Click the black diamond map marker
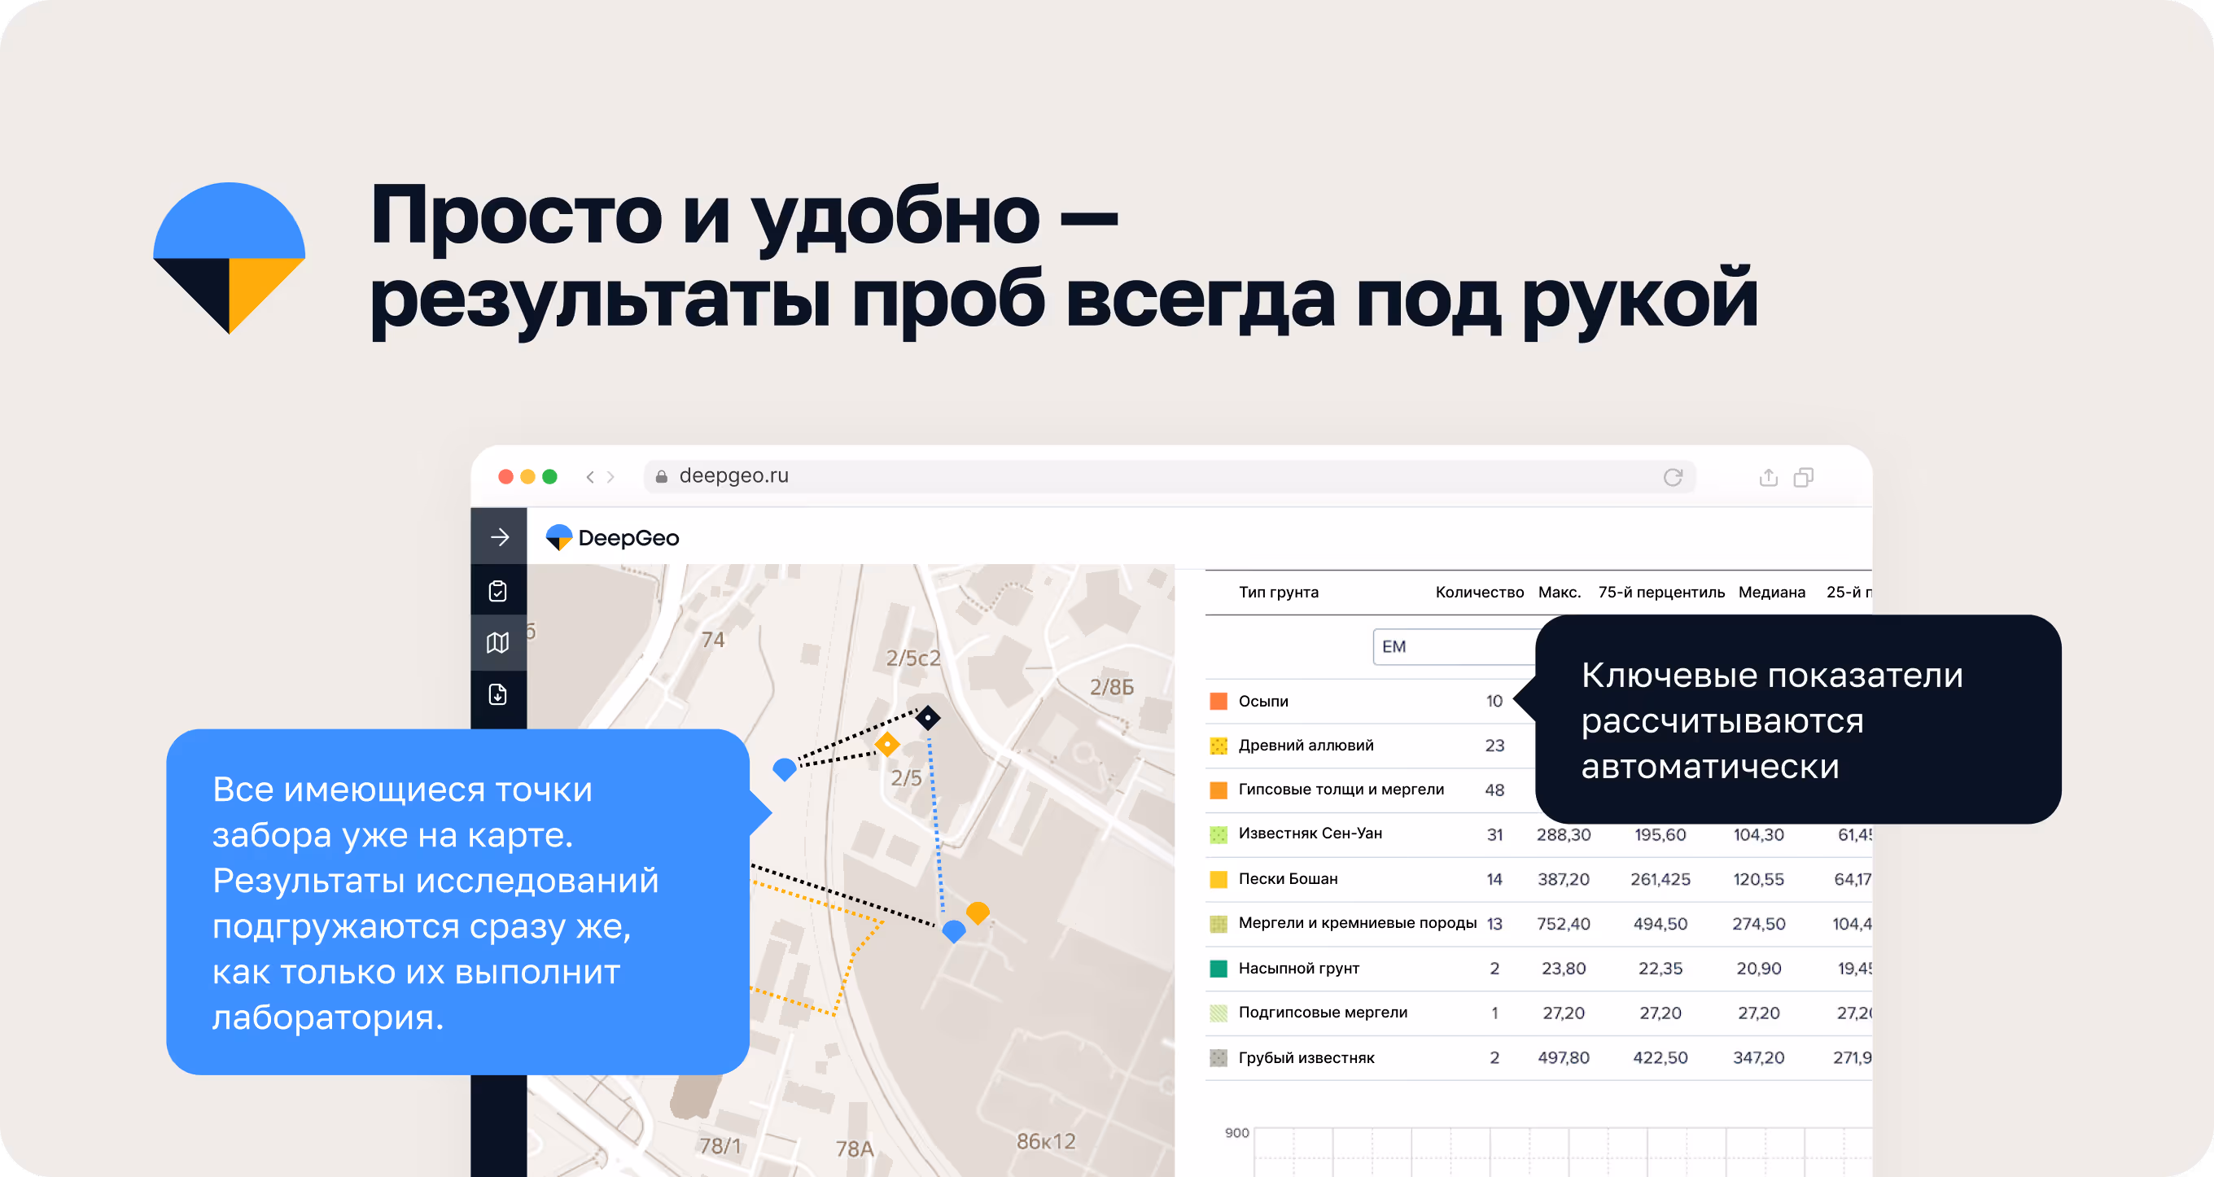The height and width of the screenshot is (1177, 2214). tap(927, 717)
